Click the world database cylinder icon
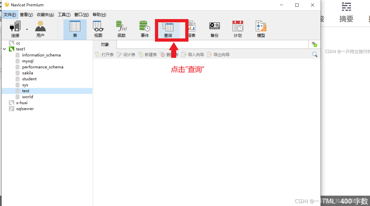Image resolution: width=370 pixels, height=206 pixels. coord(18,97)
